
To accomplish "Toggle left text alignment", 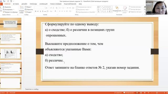I will 60,11.
